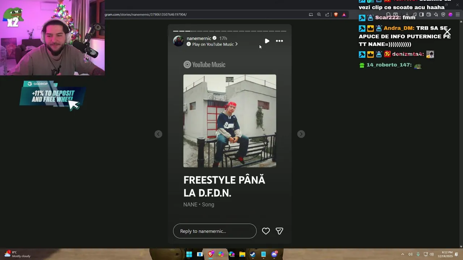This screenshot has width=463, height=260.
Task: Click the GGDROP deposit bonus banner
Action: (x=53, y=94)
